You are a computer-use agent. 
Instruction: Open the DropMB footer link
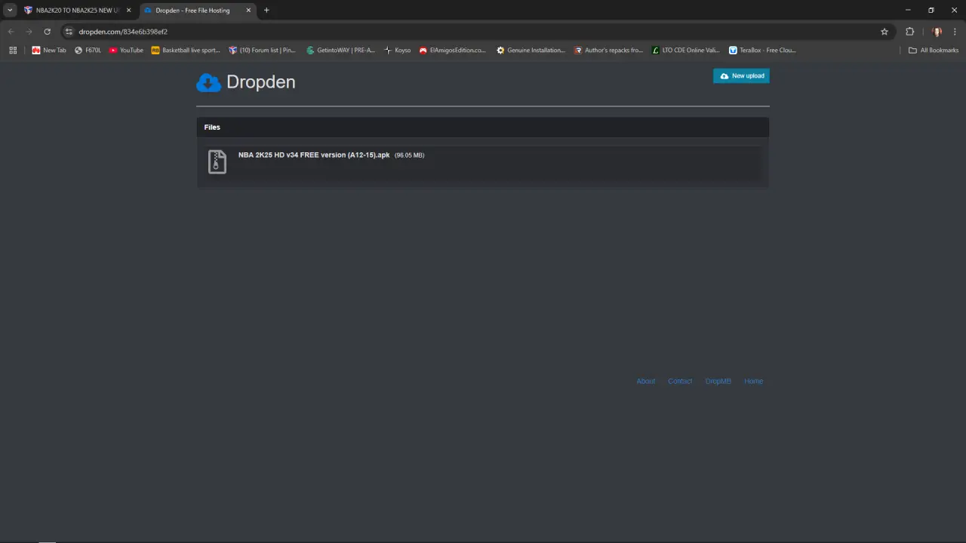(718, 381)
